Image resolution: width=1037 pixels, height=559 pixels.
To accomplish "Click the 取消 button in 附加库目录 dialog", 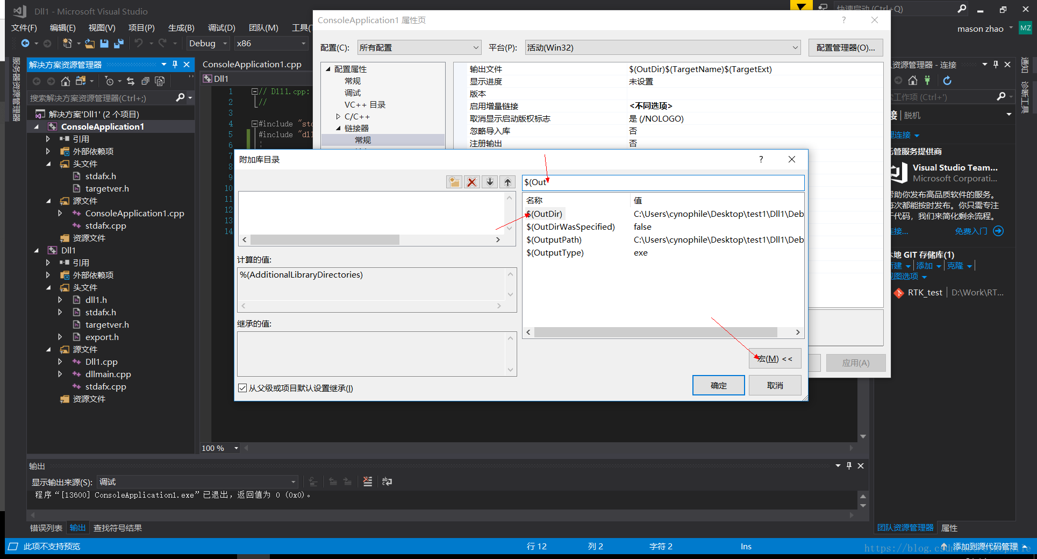I will coord(775,385).
